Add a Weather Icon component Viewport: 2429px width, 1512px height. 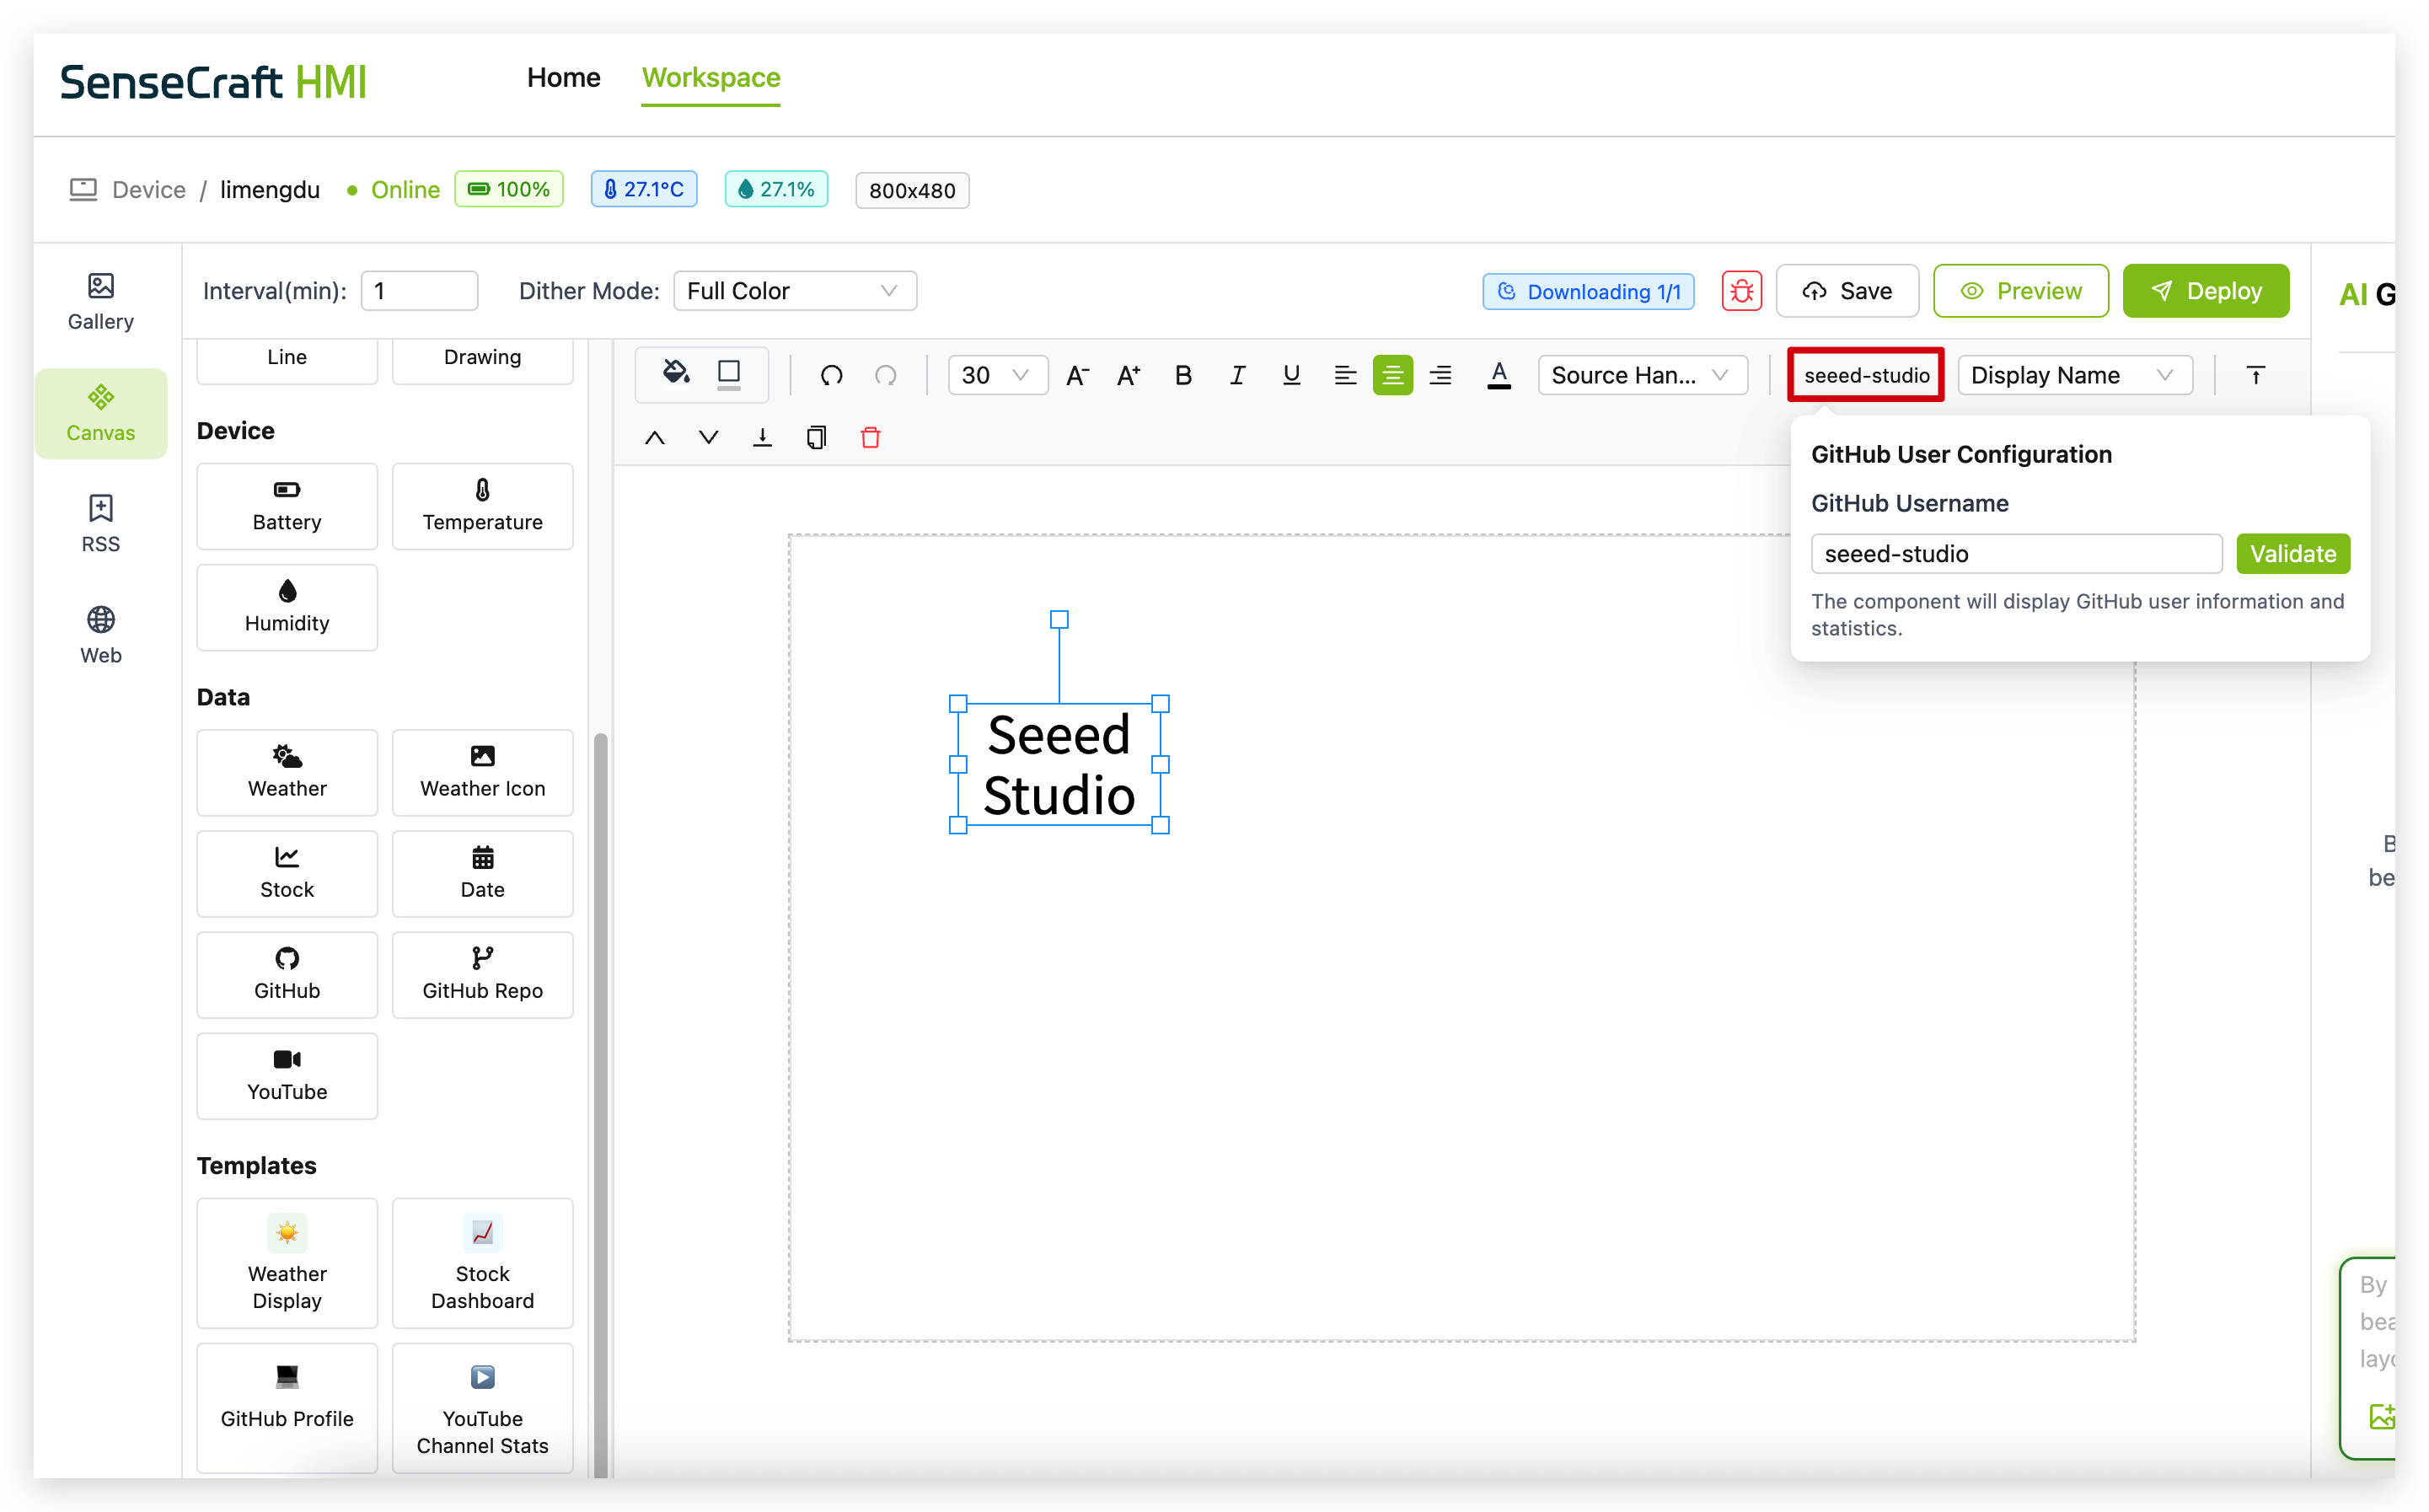483,772
